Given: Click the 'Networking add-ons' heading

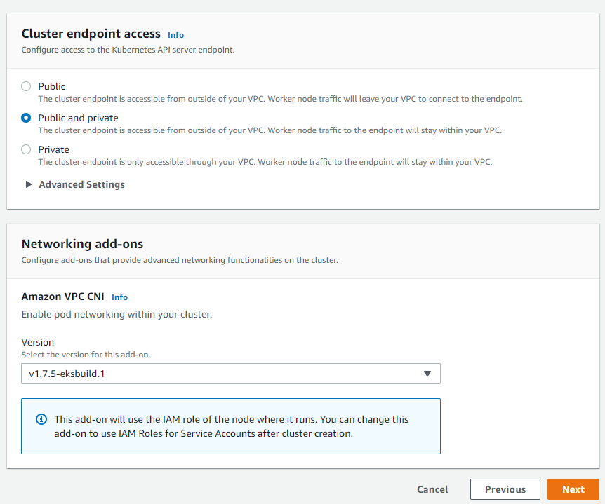Looking at the screenshot, I should tap(82, 244).
